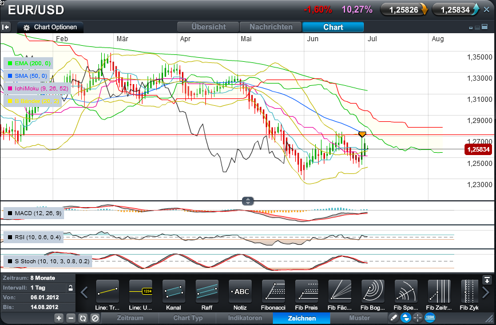The height and width of the screenshot is (325, 496).
Task: Click the MACD (12, 26, 9) indicator label
Action: point(34,213)
